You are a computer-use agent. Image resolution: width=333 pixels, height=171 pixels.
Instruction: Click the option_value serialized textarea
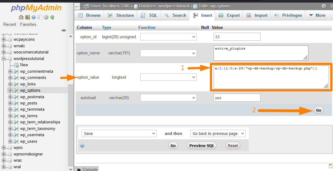[271, 77]
